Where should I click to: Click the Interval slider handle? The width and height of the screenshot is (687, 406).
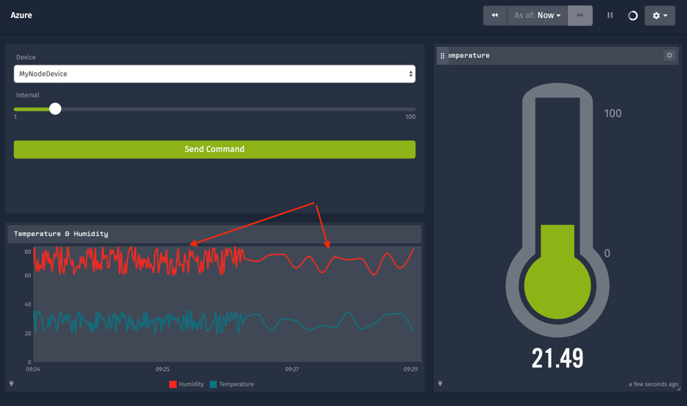pyautogui.click(x=55, y=109)
